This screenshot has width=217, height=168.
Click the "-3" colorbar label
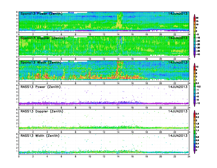pos(197,93)
